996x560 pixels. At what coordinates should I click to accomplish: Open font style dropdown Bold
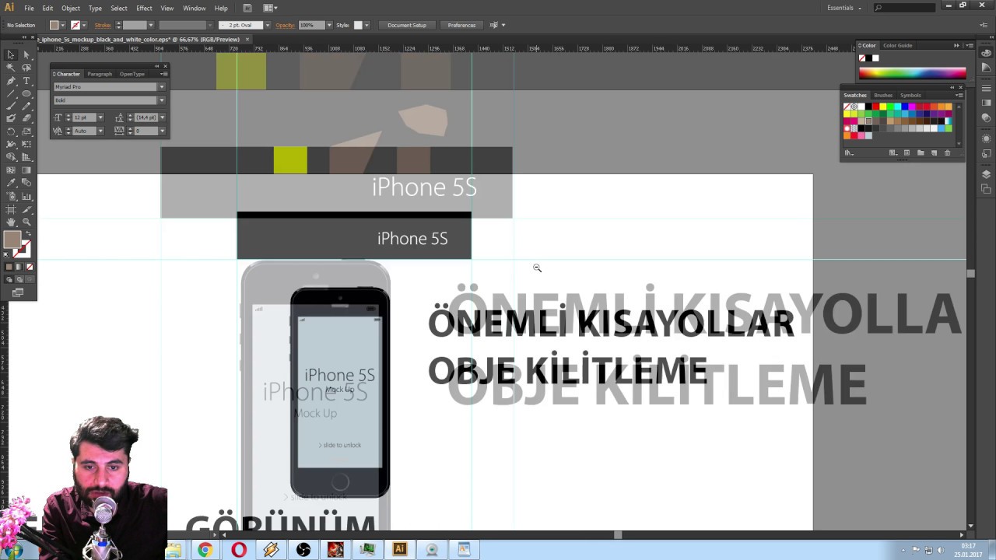[x=162, y=100]
